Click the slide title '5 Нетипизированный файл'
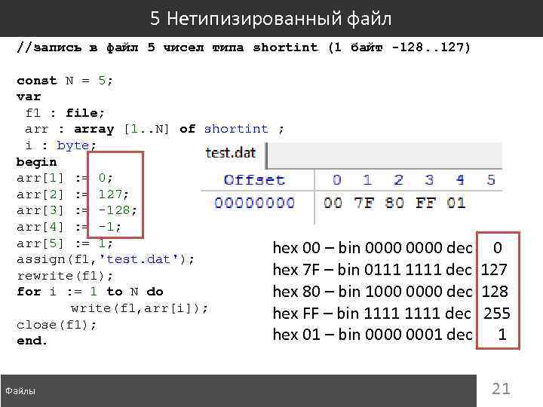The width and height of the screenshot is (543, 407). pyautogui.click(x=271, y=18)
